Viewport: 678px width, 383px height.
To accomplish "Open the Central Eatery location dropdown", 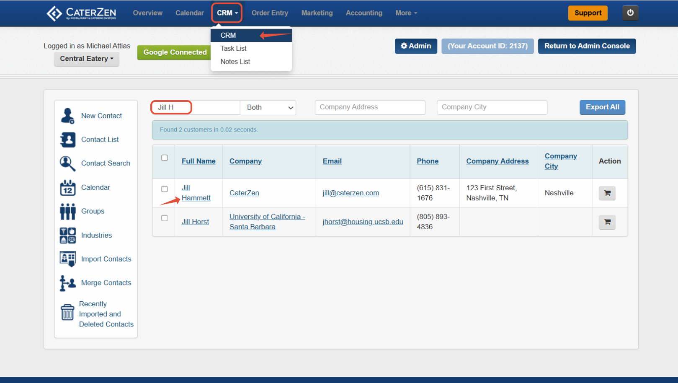I will [x=87, y=59].
